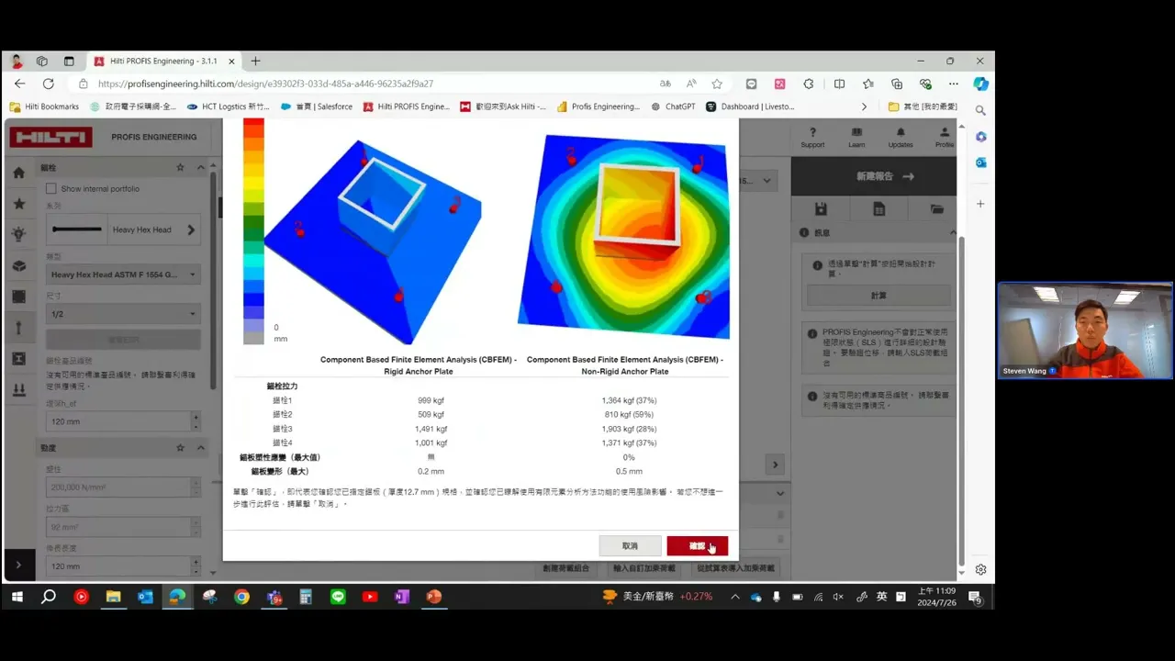Image resolution: width=1175 pixels, height=661 pixels.
Task: Open Profile in Hilti header
Action: [945, 138]
